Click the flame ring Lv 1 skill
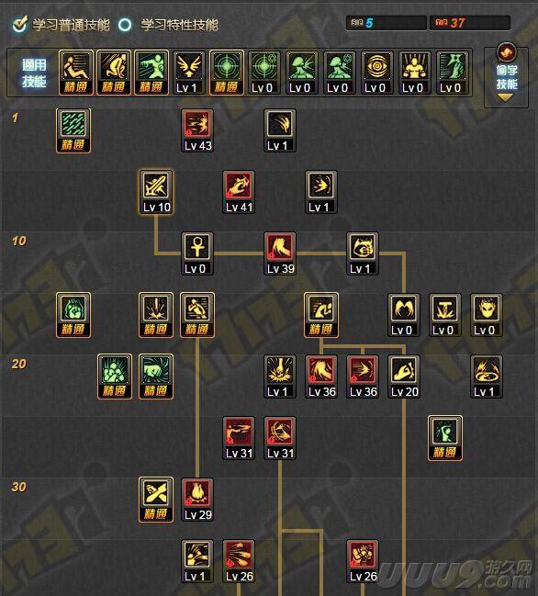The width and height of the screenshot is (538, 596). [x=487, y=377]
